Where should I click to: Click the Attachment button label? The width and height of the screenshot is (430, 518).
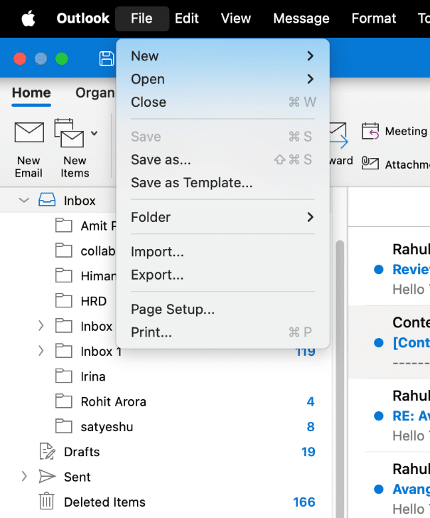(x=408, y=164)
